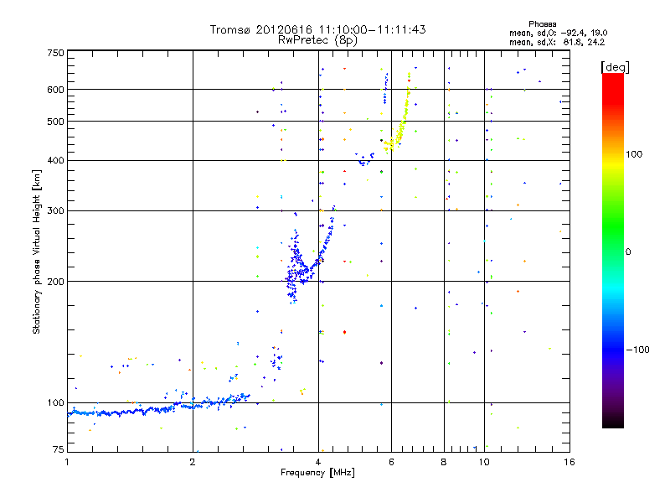Image resolution: width=670 pixels, height=503 pixels.
Task: Click the color bar tick label "100"
Action: pyautogui.click(x=634, y=154)
